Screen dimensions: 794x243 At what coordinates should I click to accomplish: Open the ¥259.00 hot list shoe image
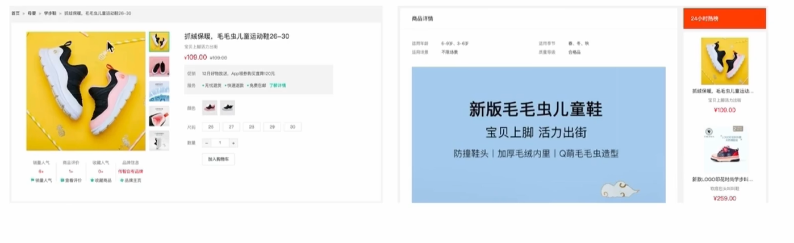724,149
